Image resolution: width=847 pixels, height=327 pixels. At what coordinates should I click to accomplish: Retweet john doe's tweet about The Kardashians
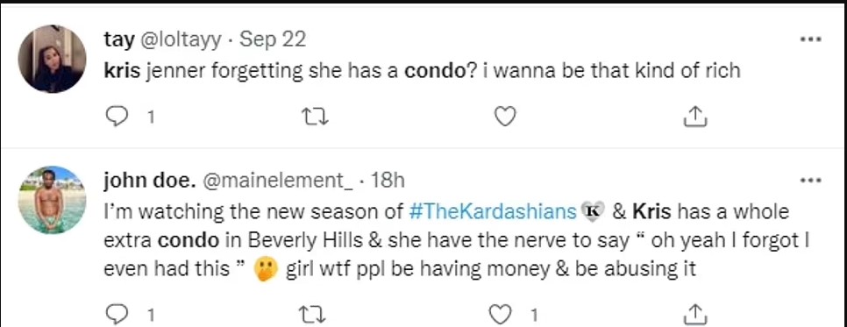coord(313,314)
